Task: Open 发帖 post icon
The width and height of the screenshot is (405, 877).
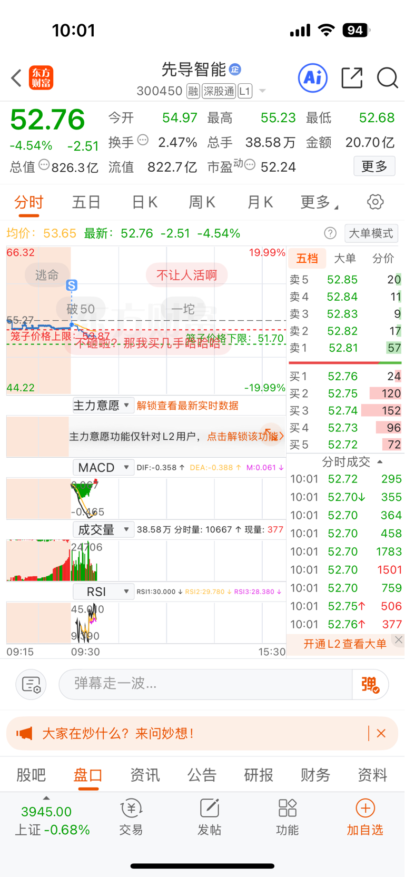Action: pos(209,817)
